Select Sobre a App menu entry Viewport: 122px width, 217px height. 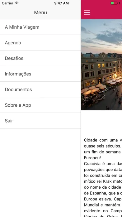point(40,105)
